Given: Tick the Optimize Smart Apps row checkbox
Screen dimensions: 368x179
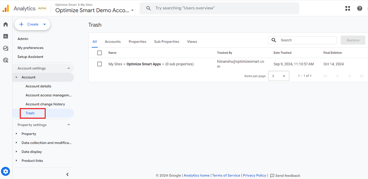Looking at the screenshot, I should [x=99, y=64].
